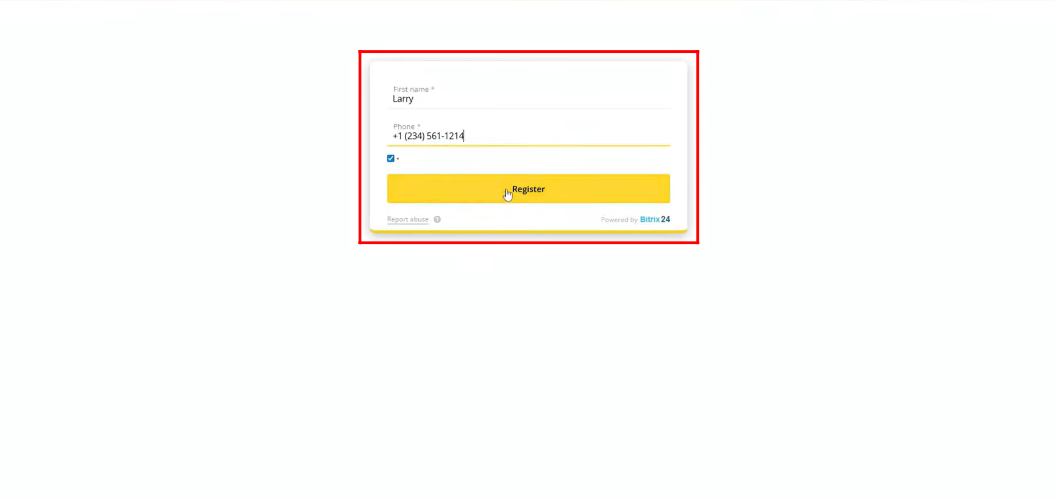Click the Phone label
Viewport: 1055px width, 500px height.
404,126
